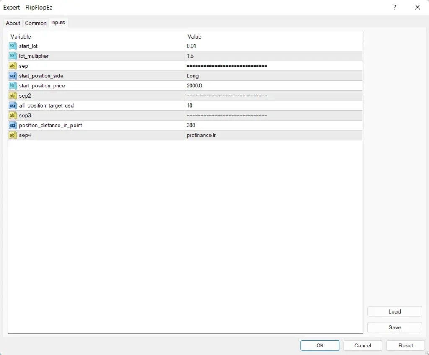Click the sep4 string-type icon
429x355 pixels.
pyautogui.click(x=13, y=135)
